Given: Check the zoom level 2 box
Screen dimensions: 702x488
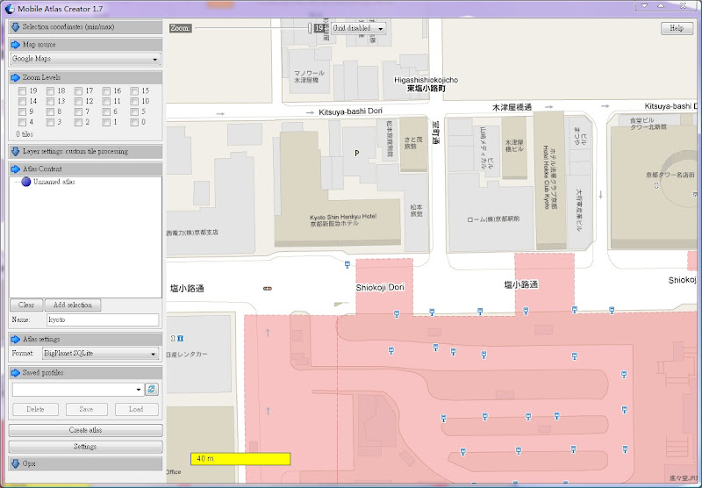Looking at the screenshot, I should (x=78, y=122).
